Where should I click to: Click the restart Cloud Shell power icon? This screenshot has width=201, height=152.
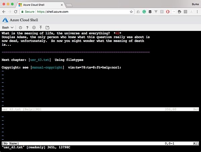(20, 28)
